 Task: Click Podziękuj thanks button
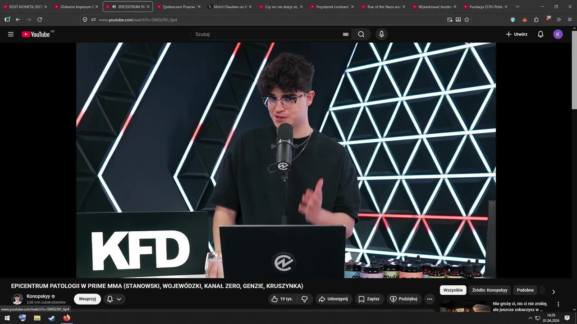pyautogui.click(x=404, y=299)
